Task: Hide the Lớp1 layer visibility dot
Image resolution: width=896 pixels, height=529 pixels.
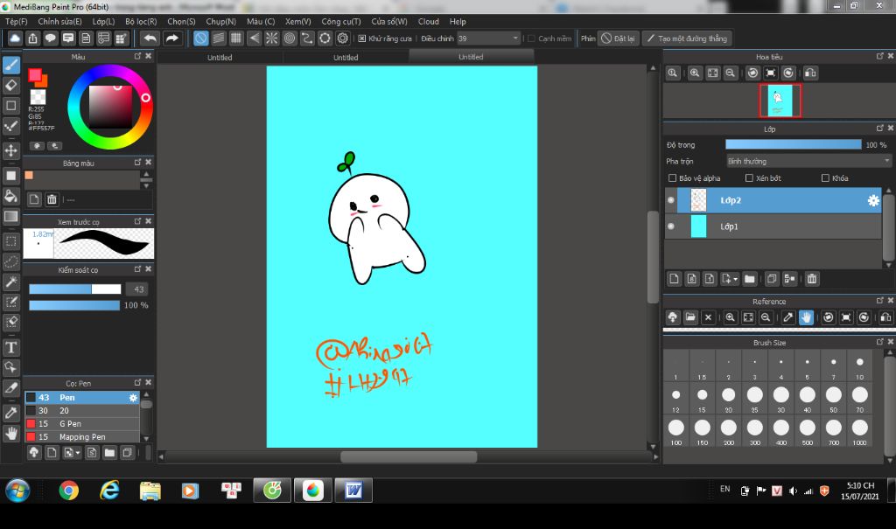Action: pos(671,226)
